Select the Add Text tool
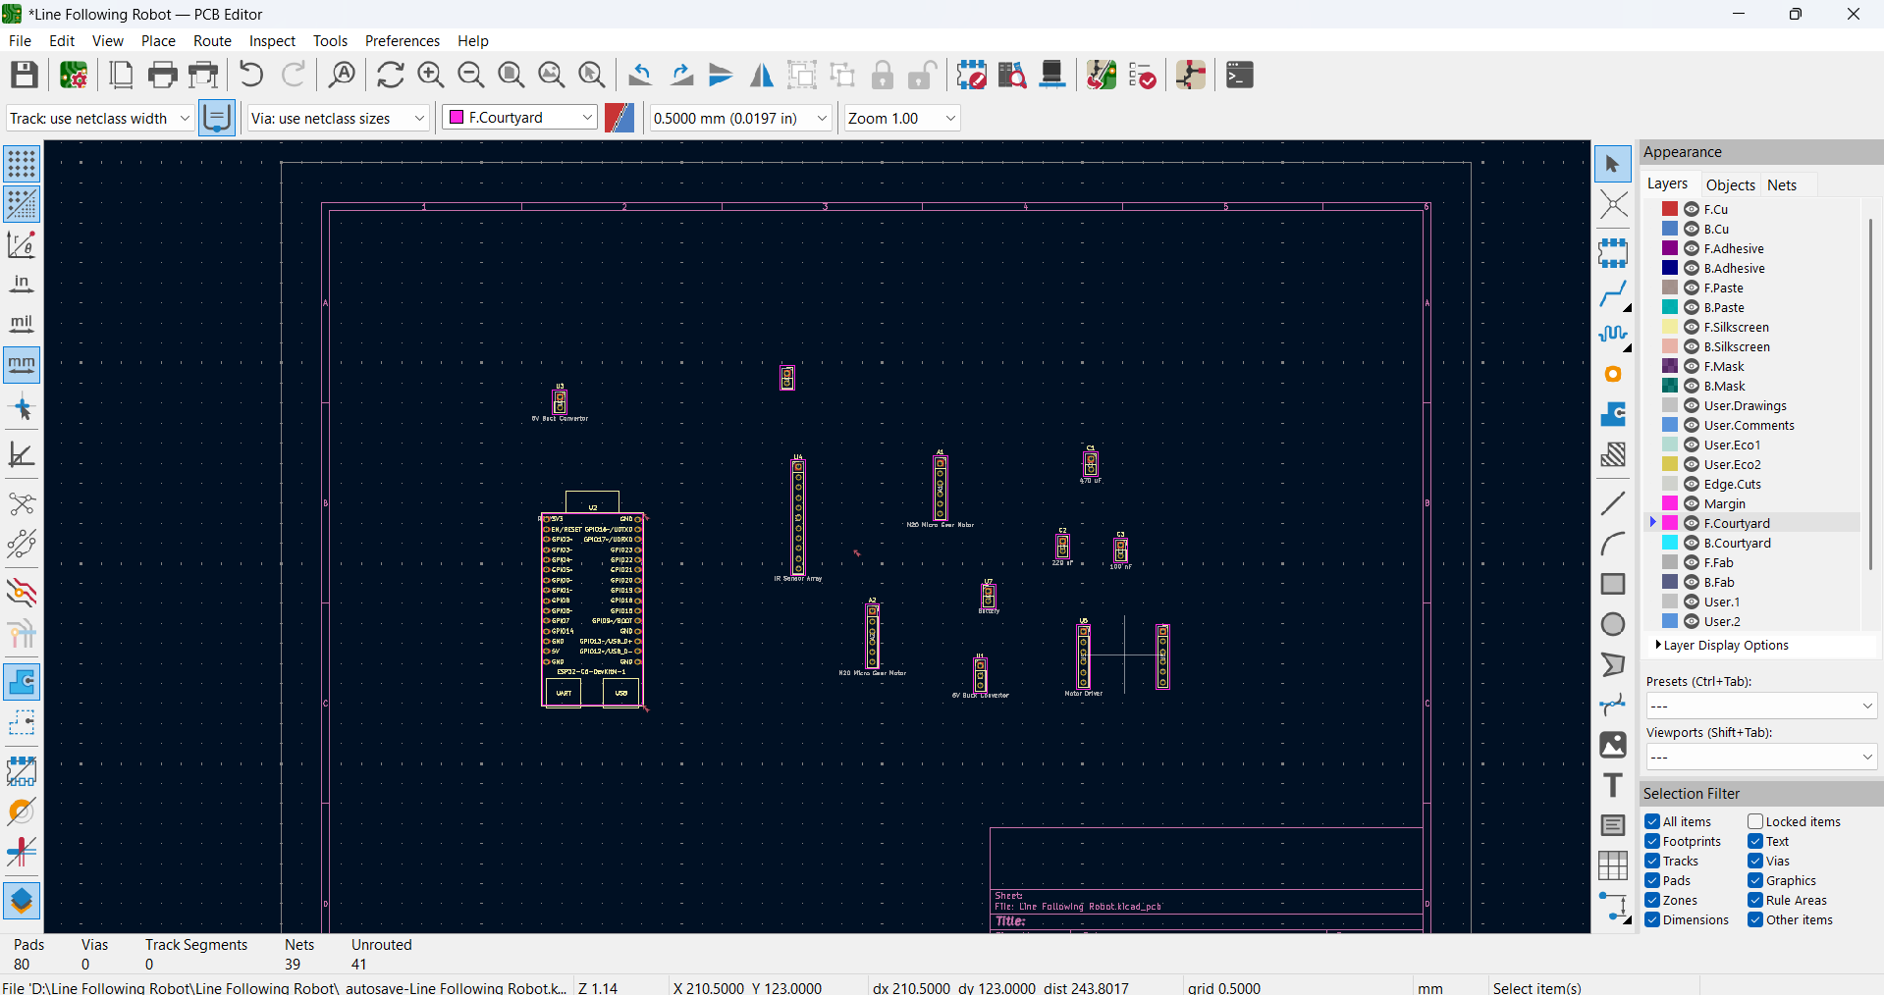This screenshot has height=995, width=1884. click(1613, 785)
